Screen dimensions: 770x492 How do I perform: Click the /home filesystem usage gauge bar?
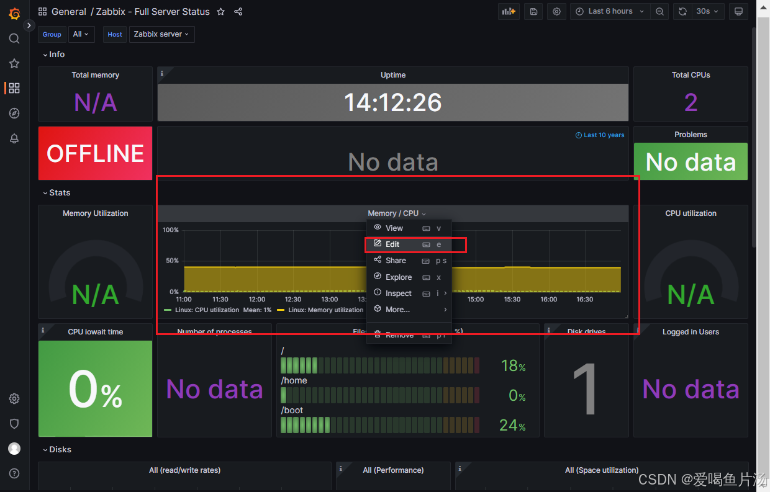pos(380,395)
